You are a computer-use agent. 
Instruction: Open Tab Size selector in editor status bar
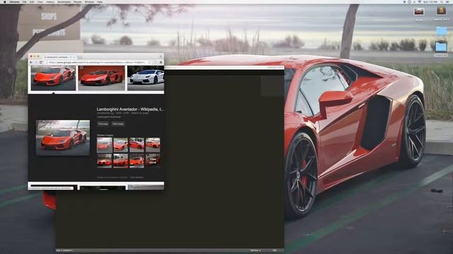point(256,250)
